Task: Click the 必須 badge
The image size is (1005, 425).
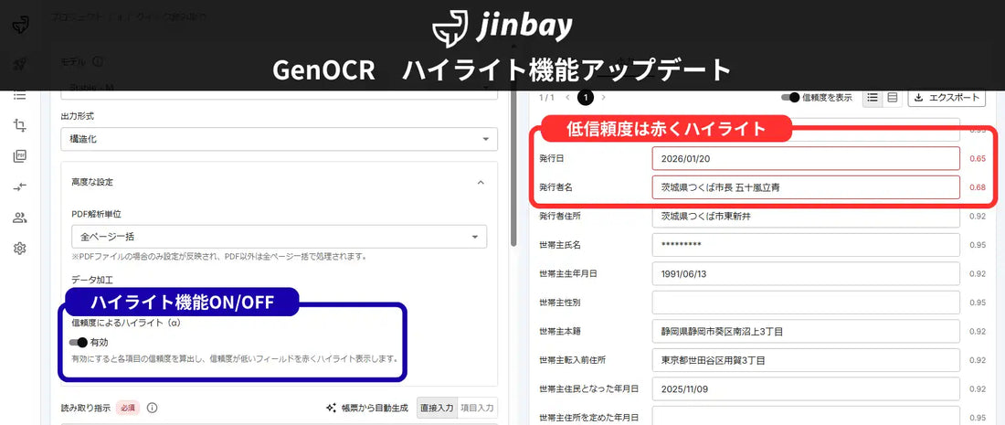Action: [127, 408]
